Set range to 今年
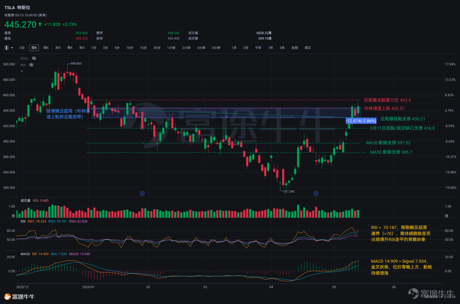This screenshot has width=460, height=304. 258,48
